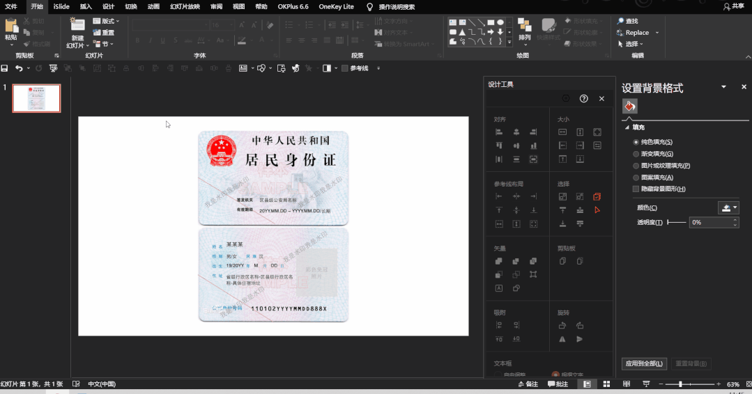Click the text-to-shape A icon in 矢量
752x394 pixels.
click(x=499, y=288)
